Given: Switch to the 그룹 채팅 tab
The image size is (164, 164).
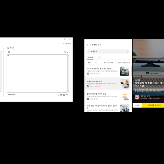Looking at the screenshot, I should [90, 57].
